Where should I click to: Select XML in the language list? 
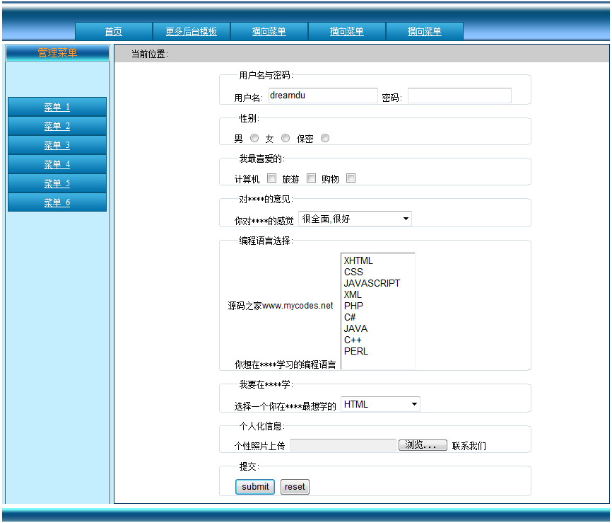[377, 294]
